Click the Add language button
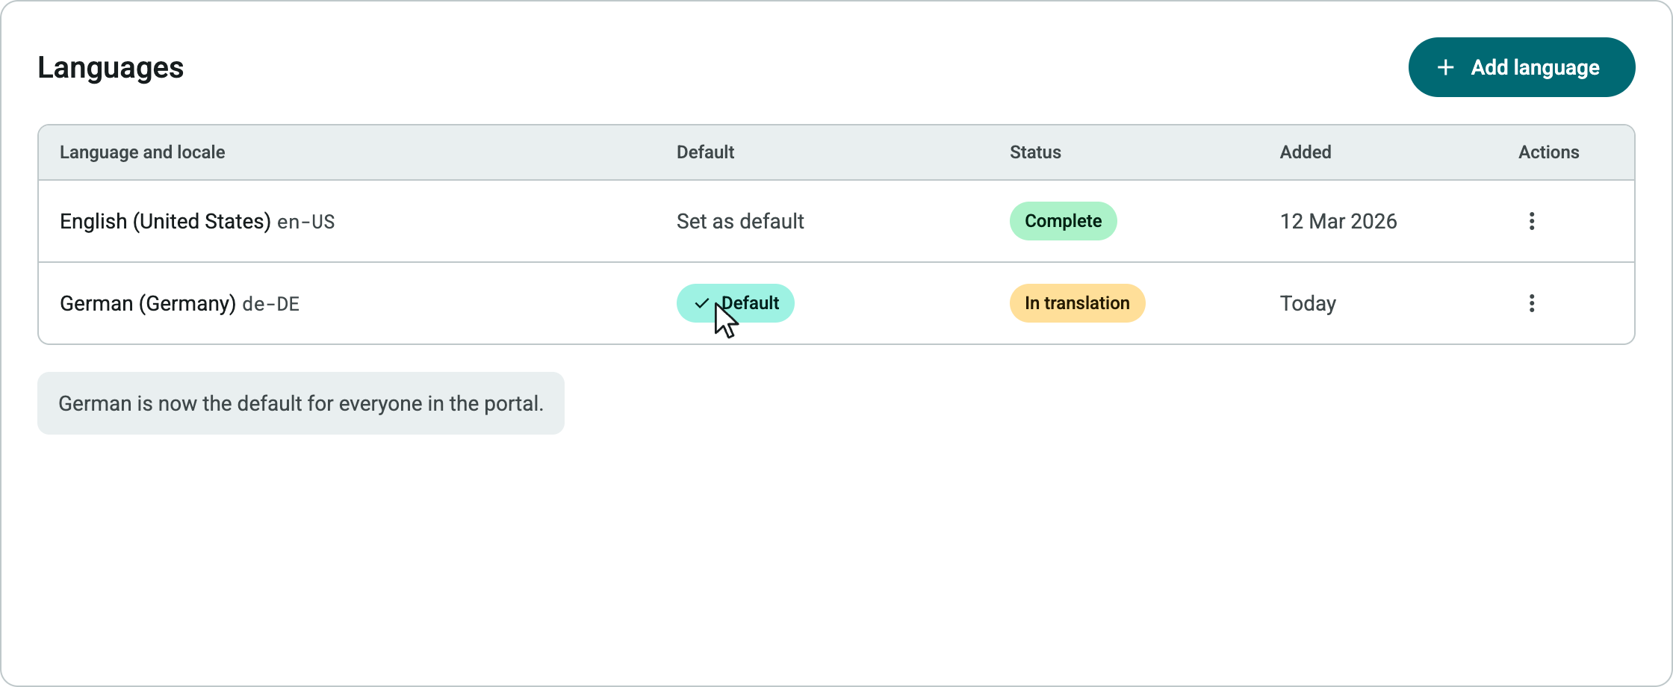1673x687 pixels. [1521, 67]
